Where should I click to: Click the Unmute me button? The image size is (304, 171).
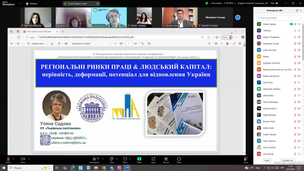(288, 160)
